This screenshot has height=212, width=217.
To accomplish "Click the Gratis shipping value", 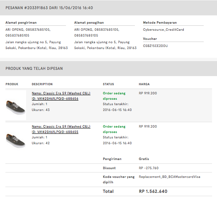I will pyautogui.click(x=144, y=159).
